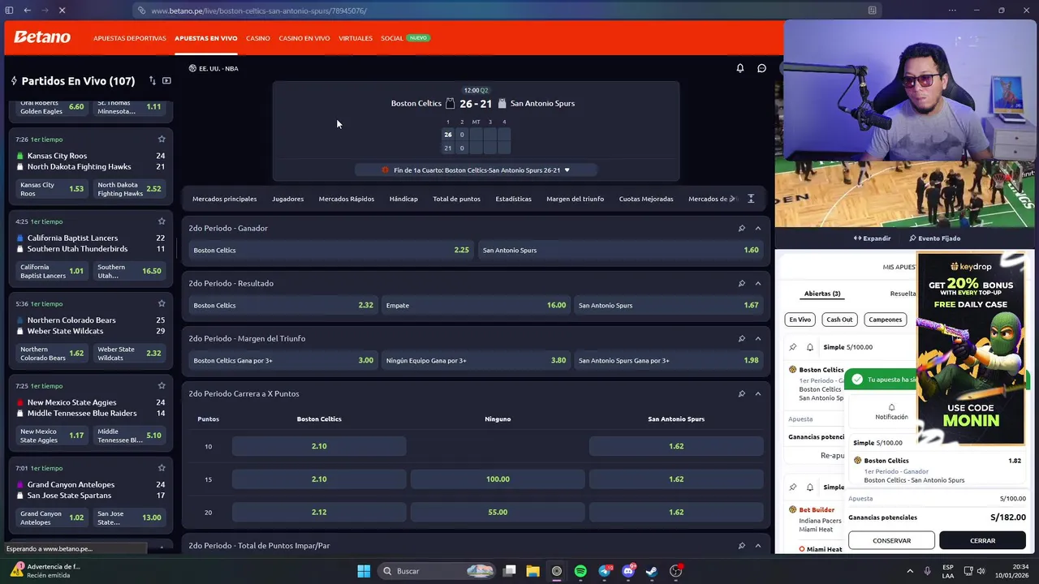
Task: Switch to the Hándicap tab
Action: point(403,199)
